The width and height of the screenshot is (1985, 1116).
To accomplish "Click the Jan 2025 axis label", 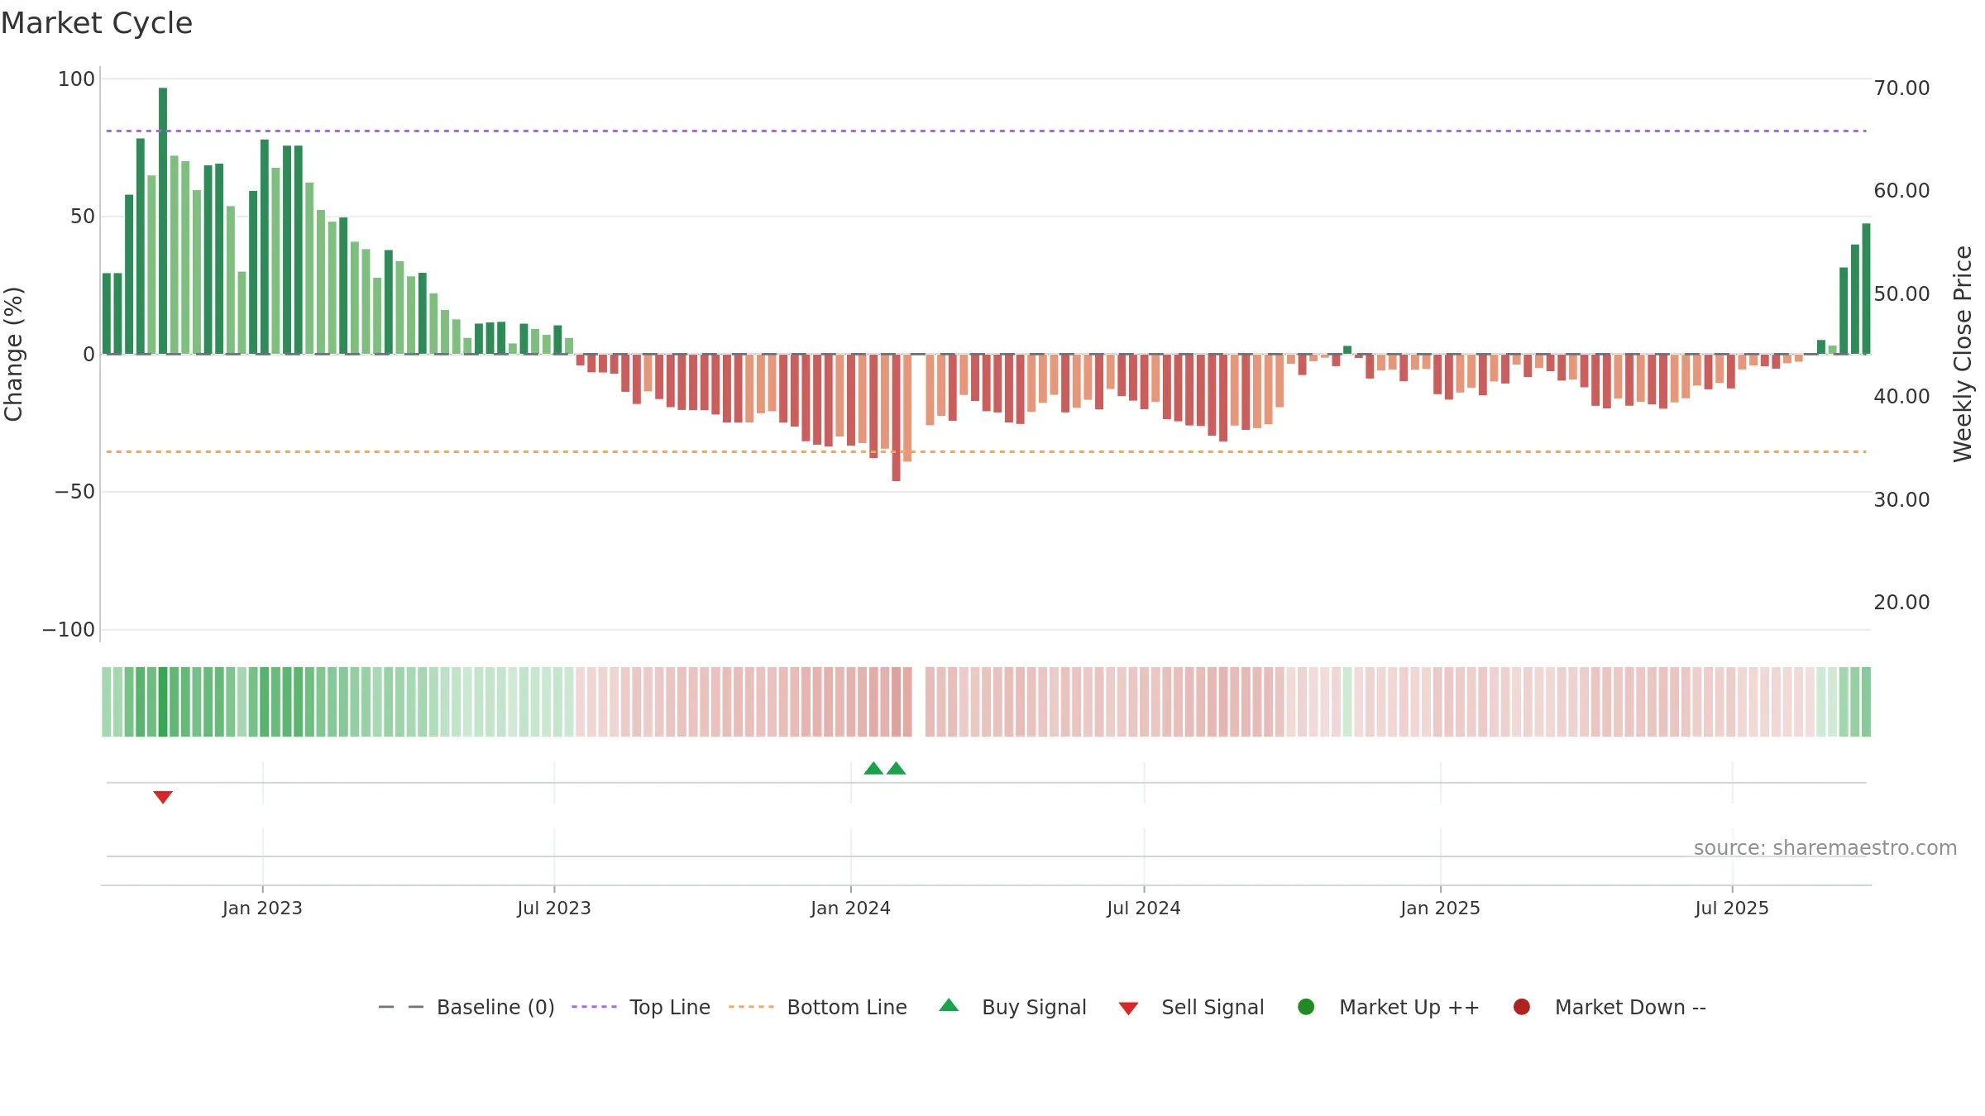I will click(x=1440, y=908).
